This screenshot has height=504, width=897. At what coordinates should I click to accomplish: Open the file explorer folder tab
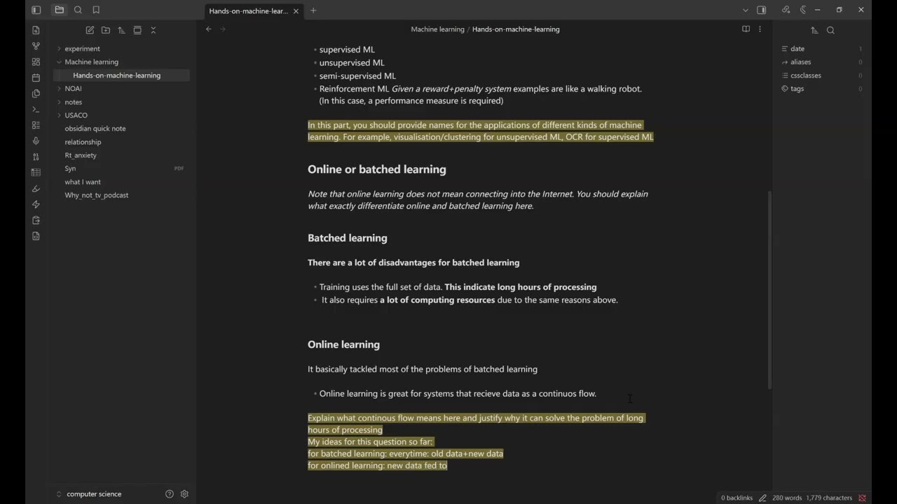click(60, 10)
